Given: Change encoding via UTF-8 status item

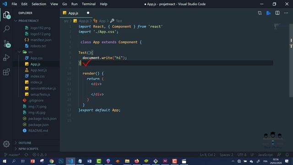Looking at the screenshot, I should pos(242,155).
